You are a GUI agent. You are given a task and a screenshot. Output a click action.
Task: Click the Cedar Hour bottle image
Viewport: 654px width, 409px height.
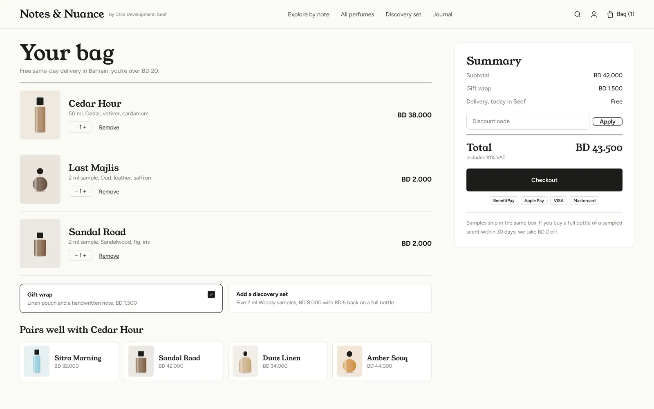pyautogui.click(x=40, y=115)
